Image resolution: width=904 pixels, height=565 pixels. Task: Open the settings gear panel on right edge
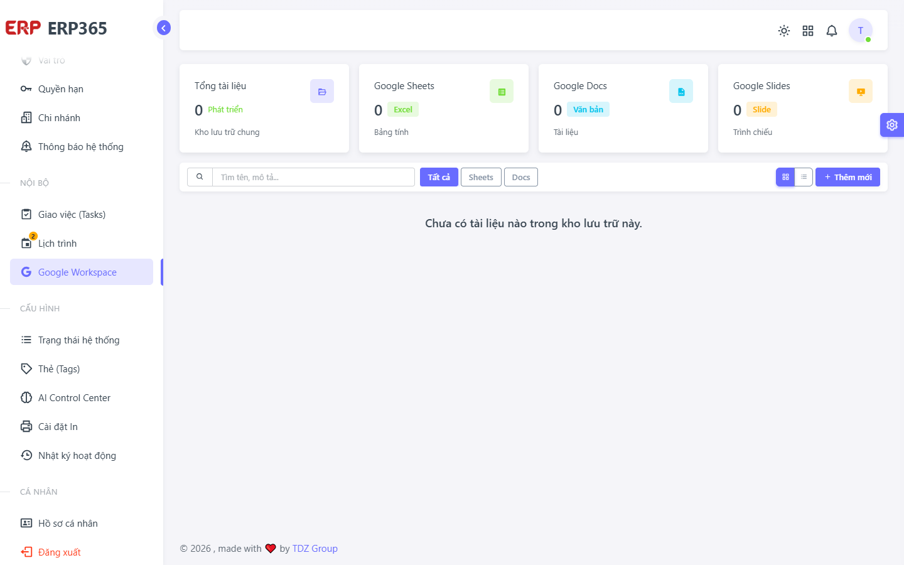[x=892, y=125]
